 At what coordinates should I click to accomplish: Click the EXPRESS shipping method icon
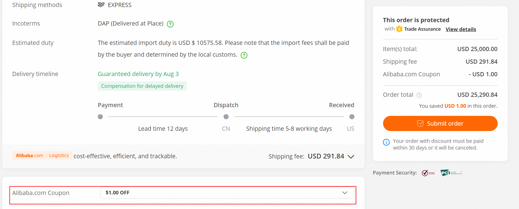[101, 5]
